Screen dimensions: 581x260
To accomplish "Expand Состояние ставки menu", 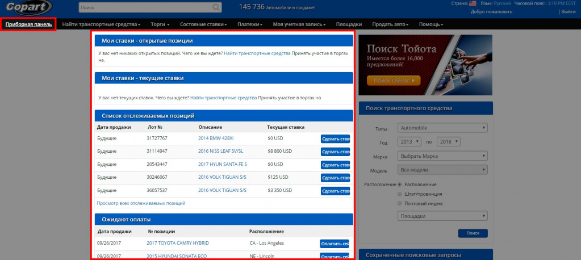I will tap(203, 24).
